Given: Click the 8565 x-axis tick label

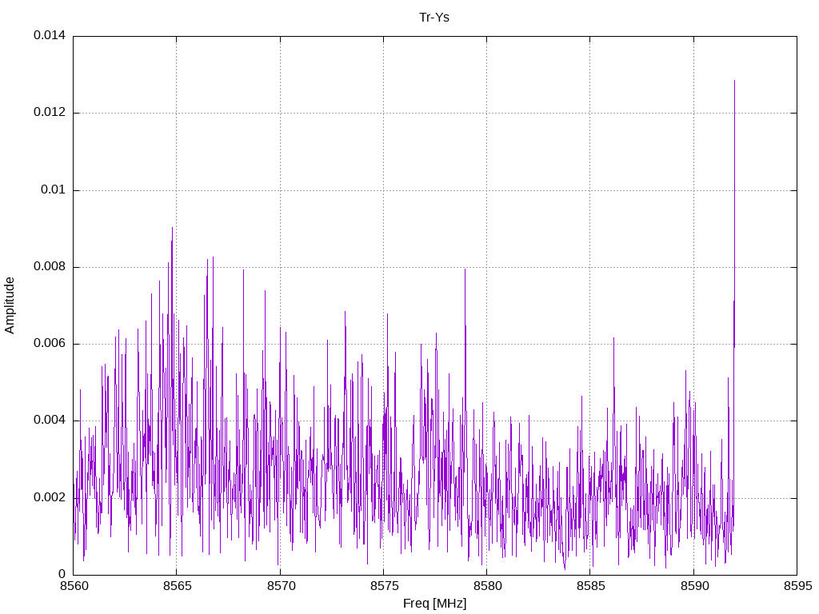Looking at the screenshot, I should pos(177,586).
